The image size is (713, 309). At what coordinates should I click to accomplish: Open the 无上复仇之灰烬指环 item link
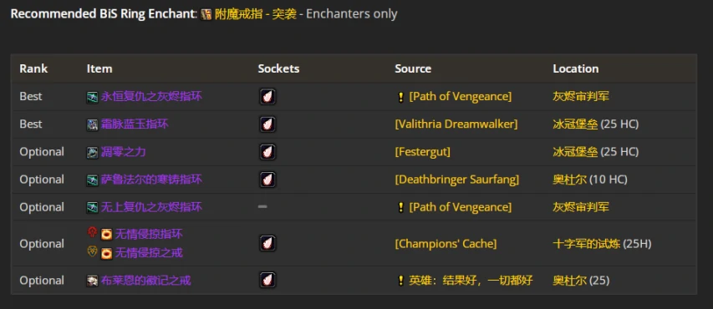[151, 207]
